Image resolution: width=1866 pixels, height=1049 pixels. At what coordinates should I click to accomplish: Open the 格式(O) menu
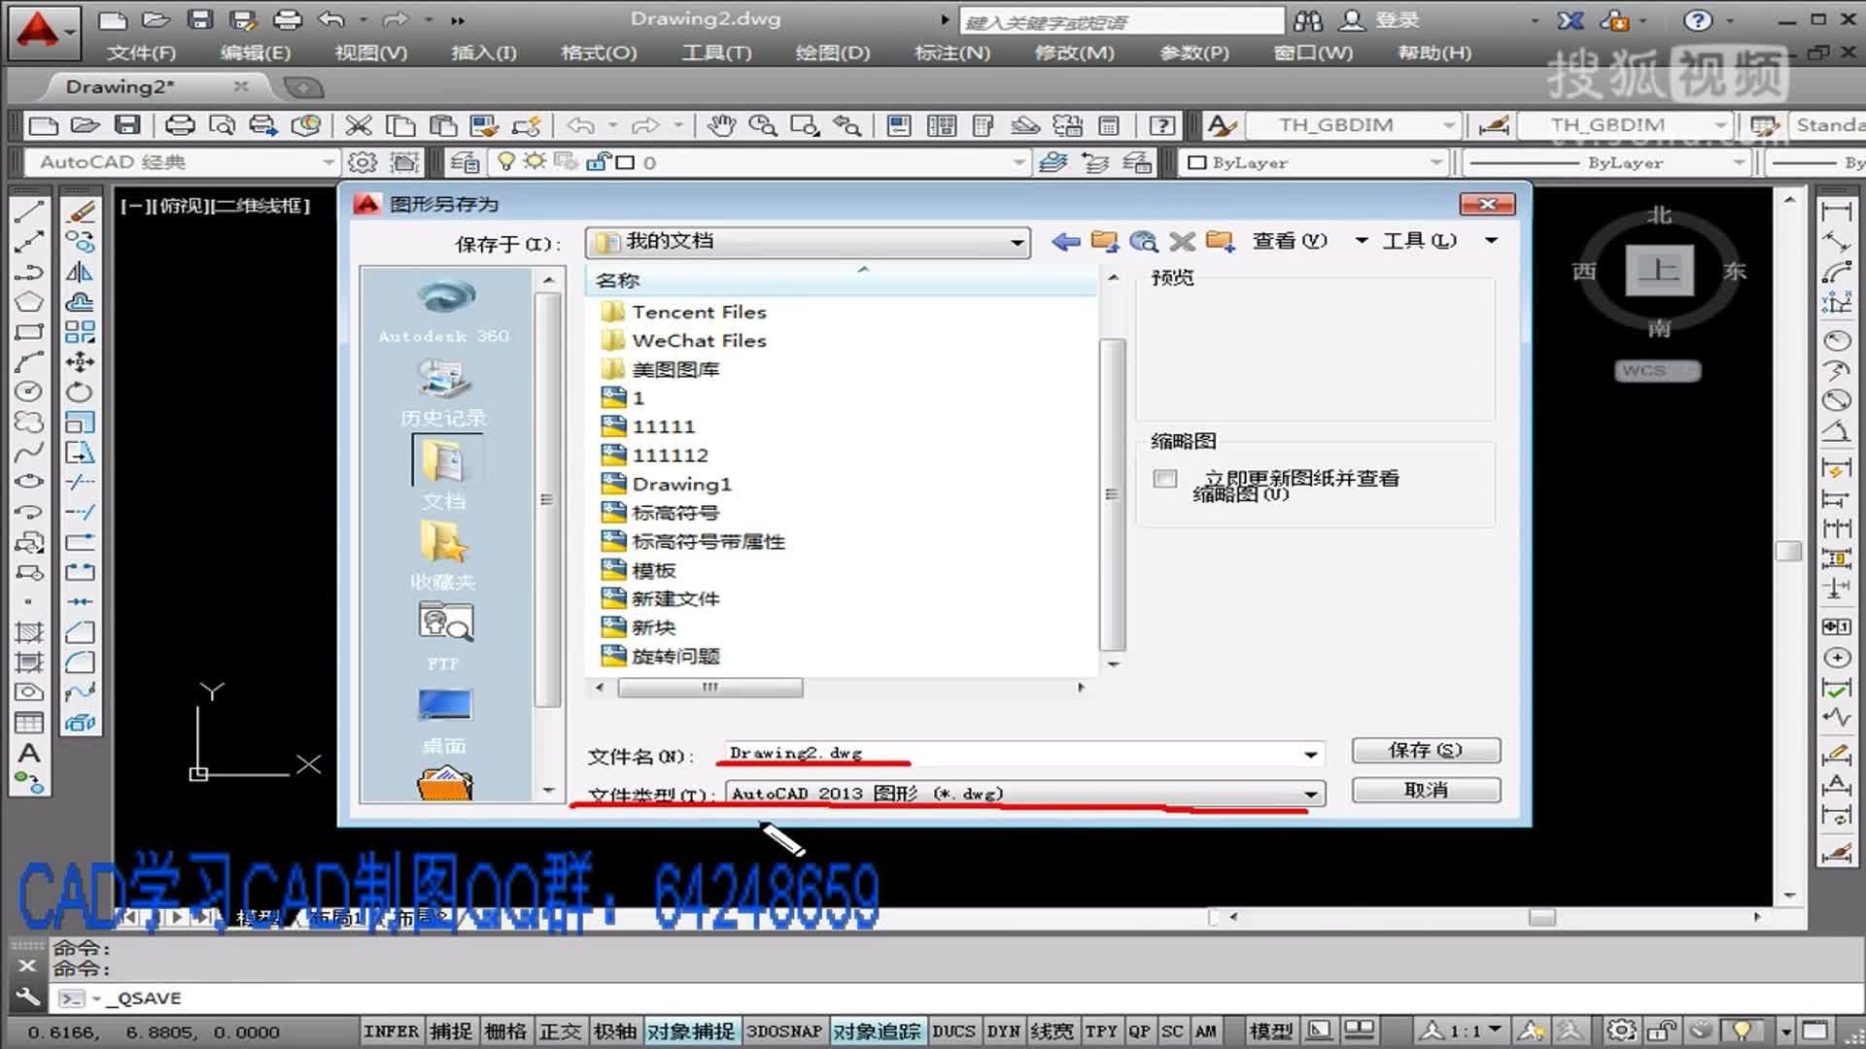click(x=599, y=52)
